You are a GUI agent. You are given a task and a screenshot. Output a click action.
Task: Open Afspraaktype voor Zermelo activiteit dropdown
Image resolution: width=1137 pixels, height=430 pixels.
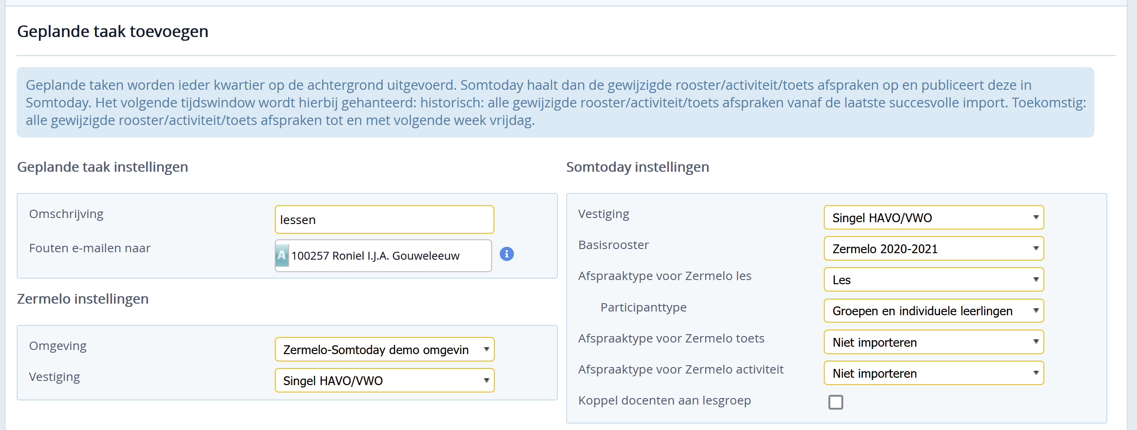tap(934, 373)
